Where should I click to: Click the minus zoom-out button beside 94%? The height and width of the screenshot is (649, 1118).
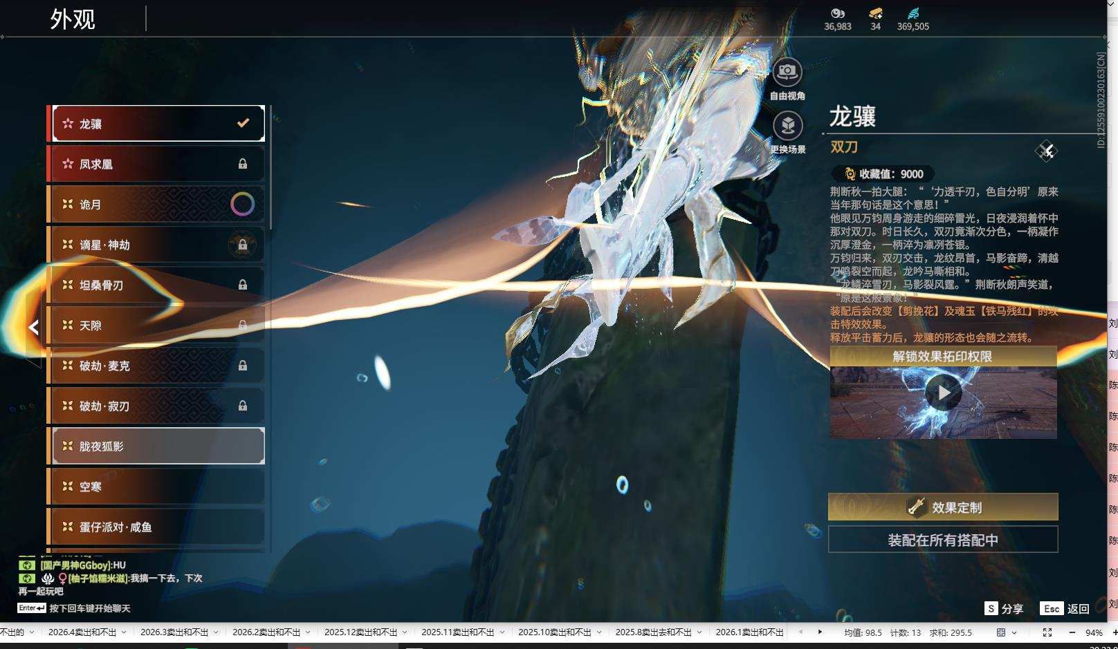1072,632
